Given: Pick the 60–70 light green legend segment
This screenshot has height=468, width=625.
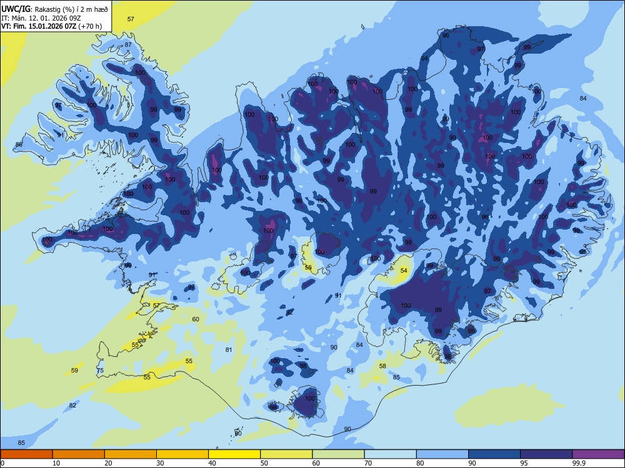Looking at the screenshot, I should 338,454.
